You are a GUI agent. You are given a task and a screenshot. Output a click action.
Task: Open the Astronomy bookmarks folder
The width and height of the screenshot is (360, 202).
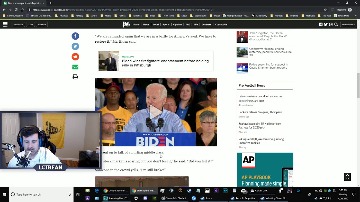259,16
